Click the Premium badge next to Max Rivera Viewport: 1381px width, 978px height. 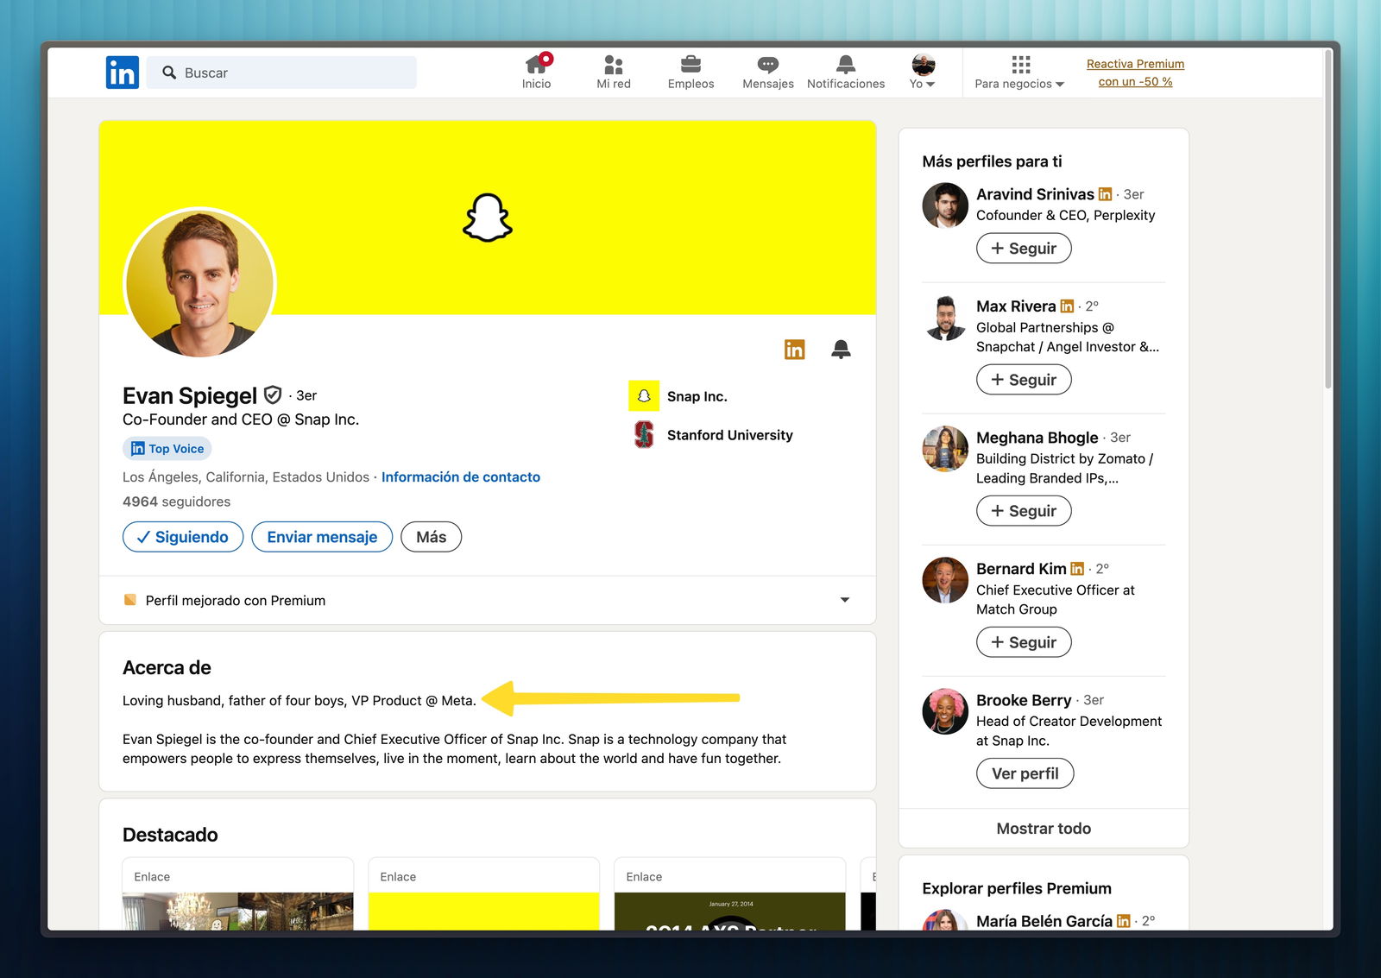click(1067, 306)
